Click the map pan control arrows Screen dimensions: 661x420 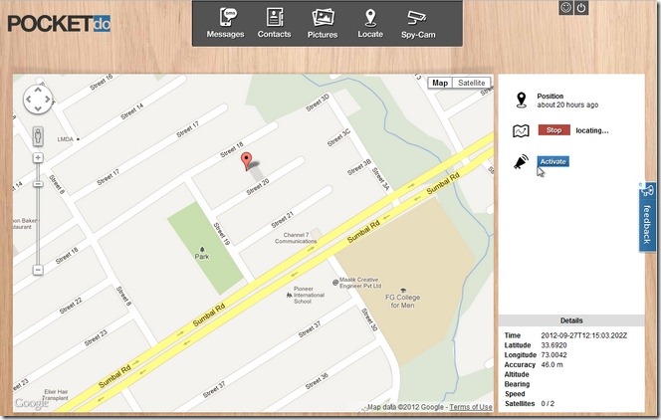pyautogui.click(x=38, y=100)
